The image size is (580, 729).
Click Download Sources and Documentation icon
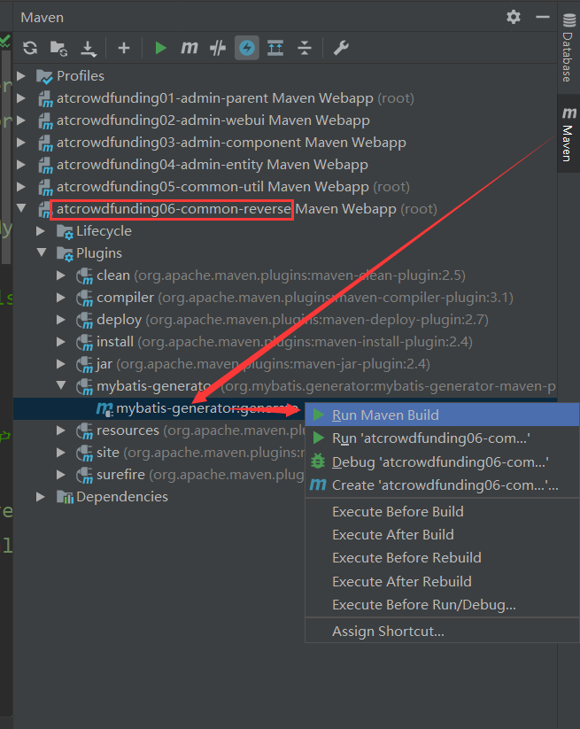[x=89, y=49]
